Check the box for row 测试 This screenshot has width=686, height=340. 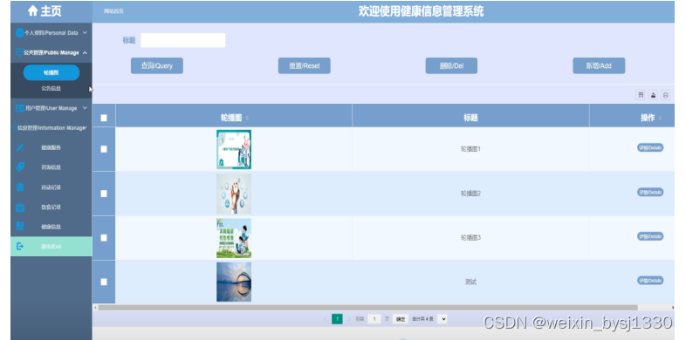104,282
